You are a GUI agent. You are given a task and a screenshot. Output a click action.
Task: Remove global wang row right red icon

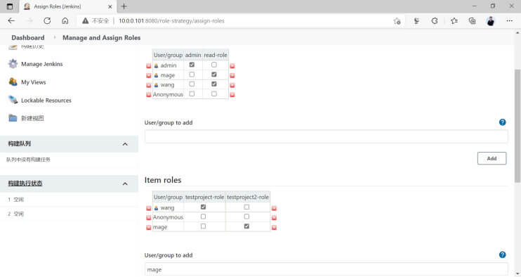click(x=232, y=85)
